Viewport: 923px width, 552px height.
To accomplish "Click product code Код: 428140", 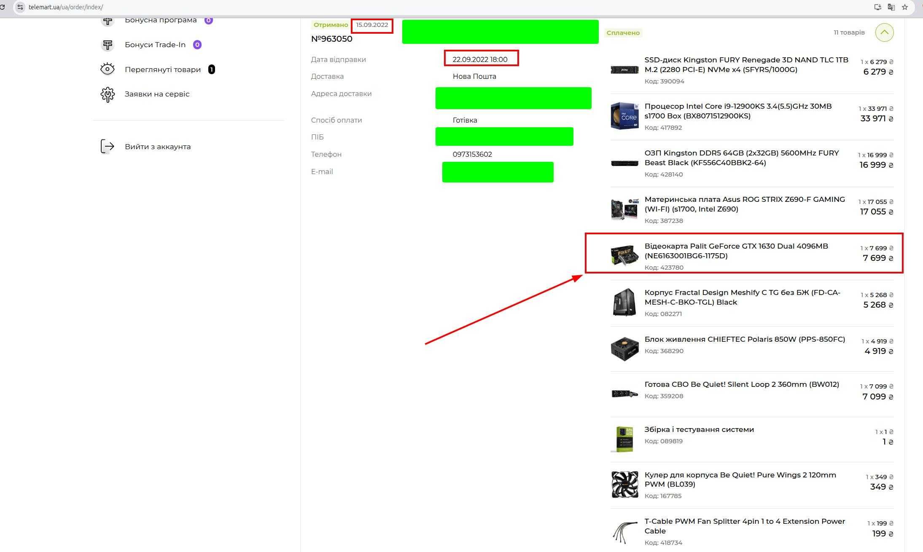I will pos(664,174).
